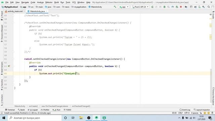The image size is (215, 121).
Task: Open the Profiler tool window
Action: pos(45,110)
